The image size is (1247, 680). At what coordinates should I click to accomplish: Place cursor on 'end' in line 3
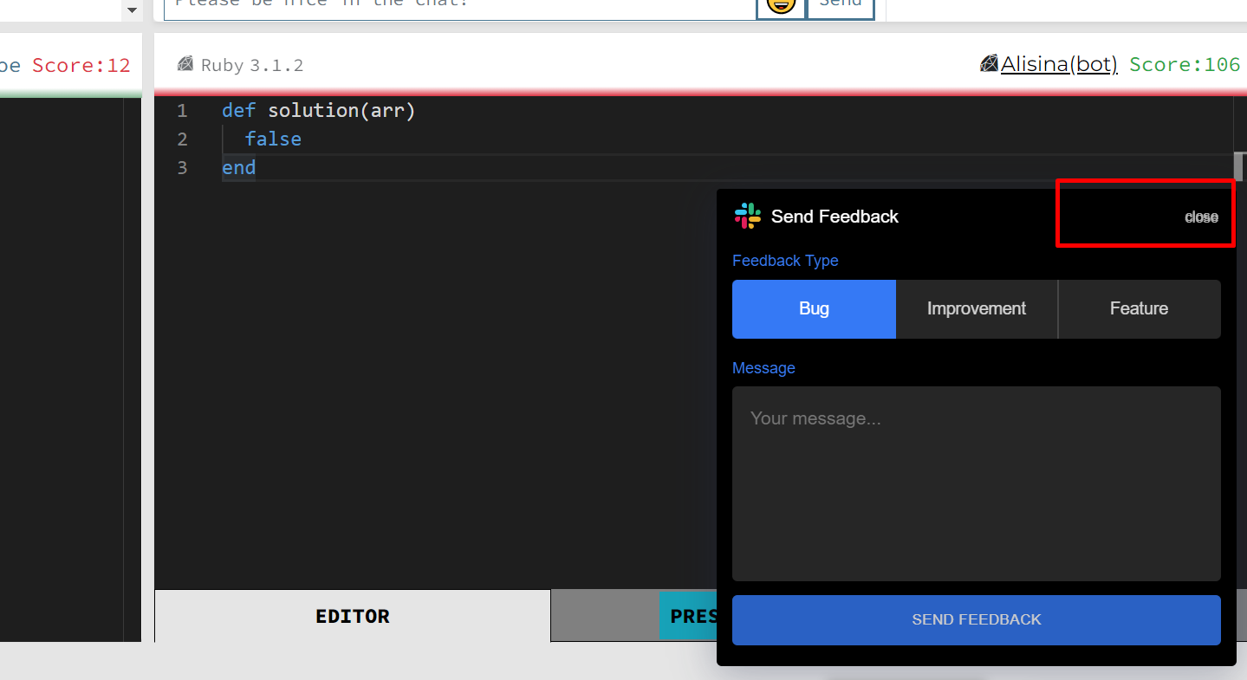tap(239, 167)
